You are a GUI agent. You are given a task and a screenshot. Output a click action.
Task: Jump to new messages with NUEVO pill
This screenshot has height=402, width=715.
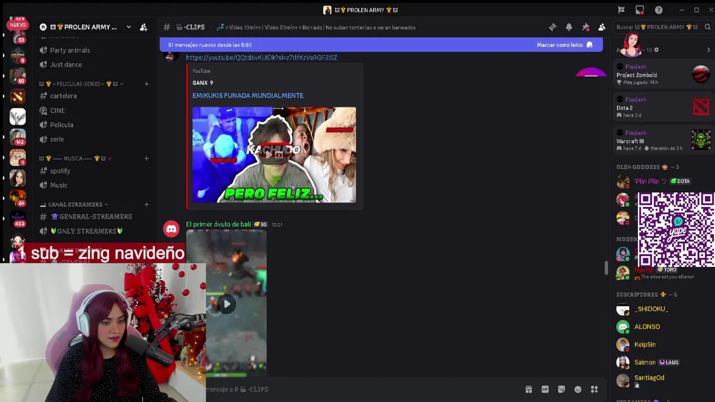pos(17,25)
